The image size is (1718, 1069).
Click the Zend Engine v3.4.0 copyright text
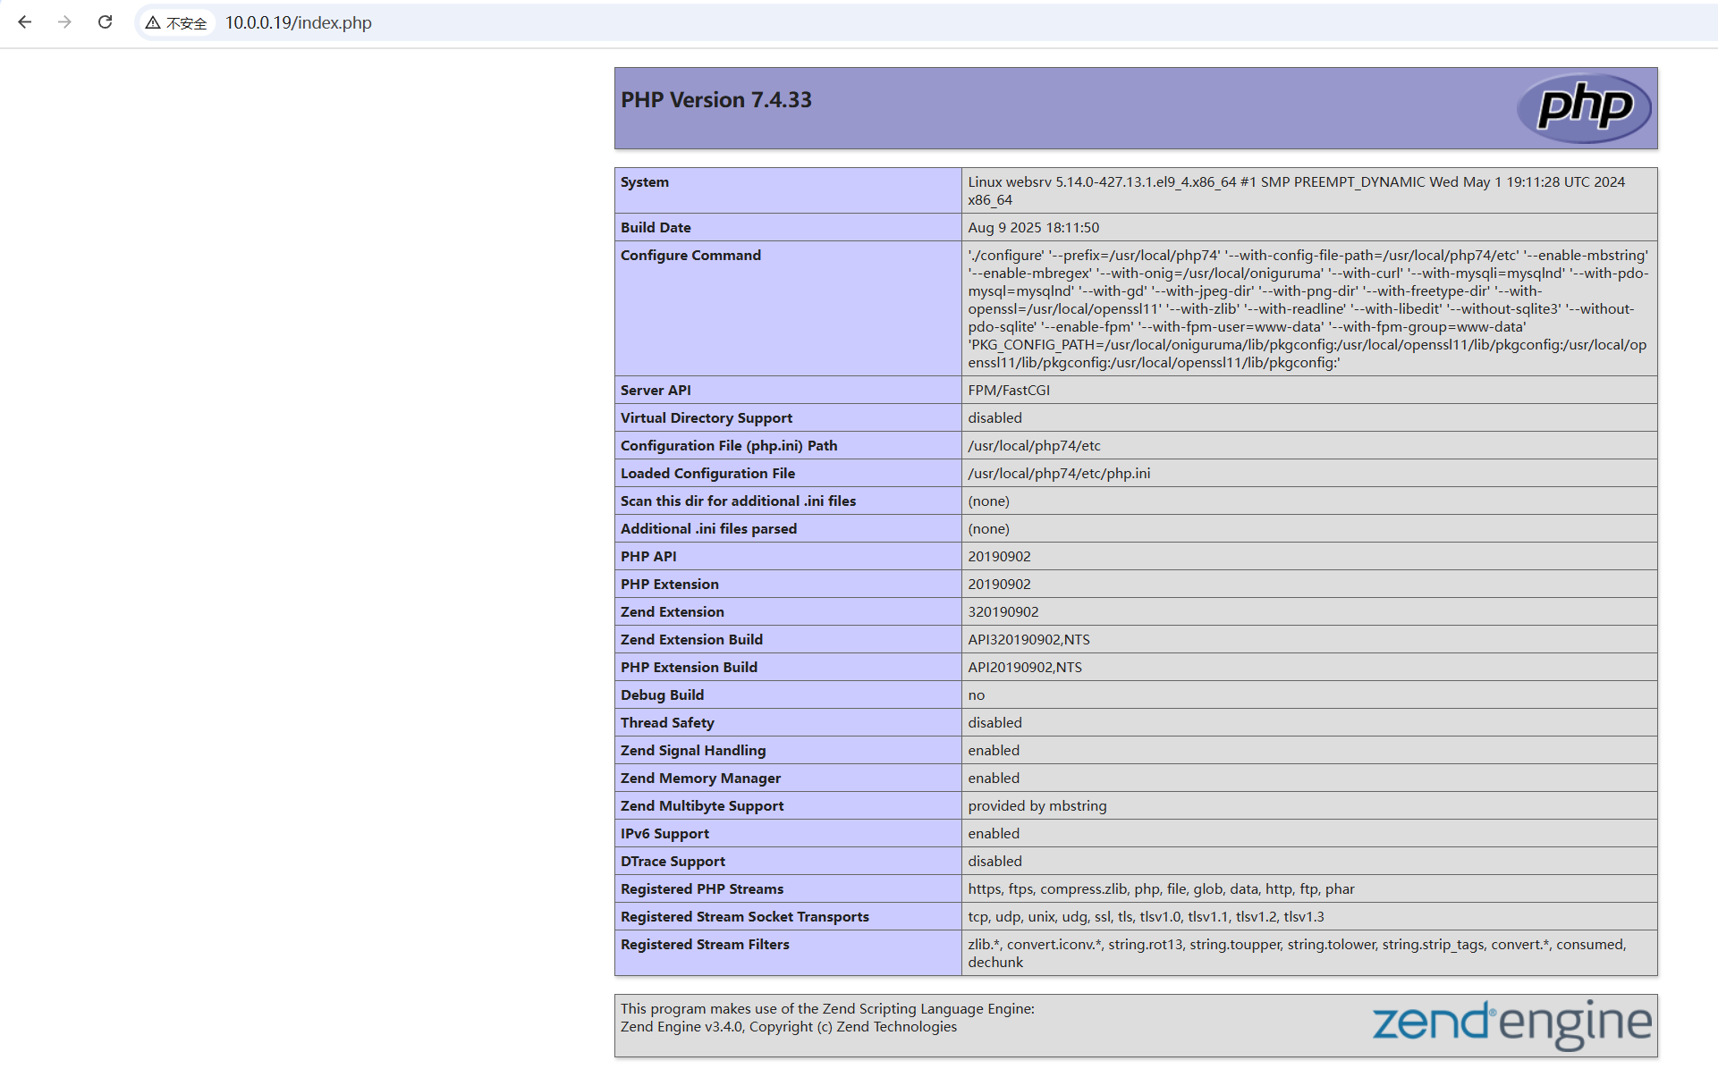(x=788, y=1027)
